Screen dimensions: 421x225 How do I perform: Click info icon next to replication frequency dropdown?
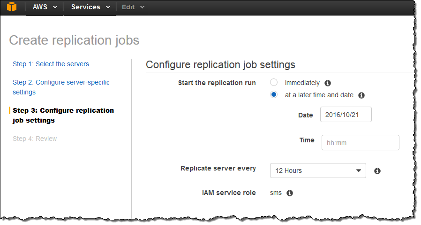tap(377, 171)
